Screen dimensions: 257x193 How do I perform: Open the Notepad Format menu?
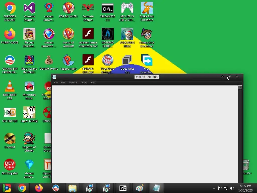point(74,82)
